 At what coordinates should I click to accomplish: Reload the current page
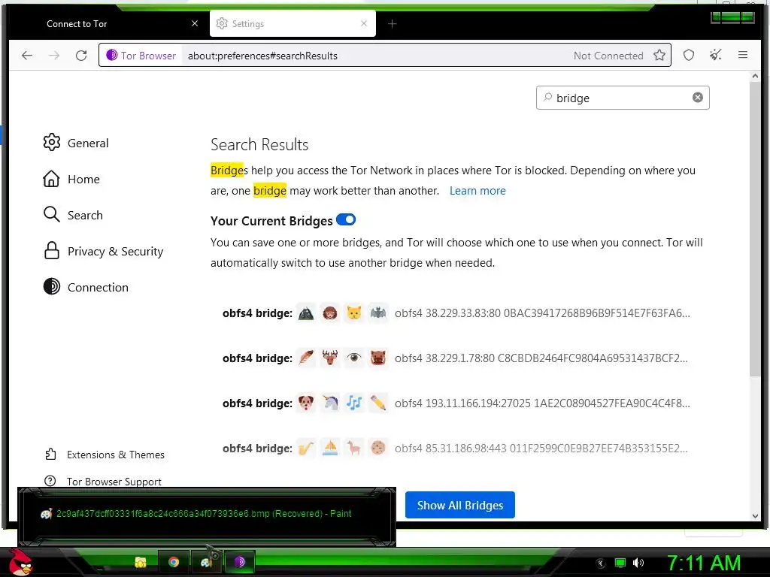[81, 56]
